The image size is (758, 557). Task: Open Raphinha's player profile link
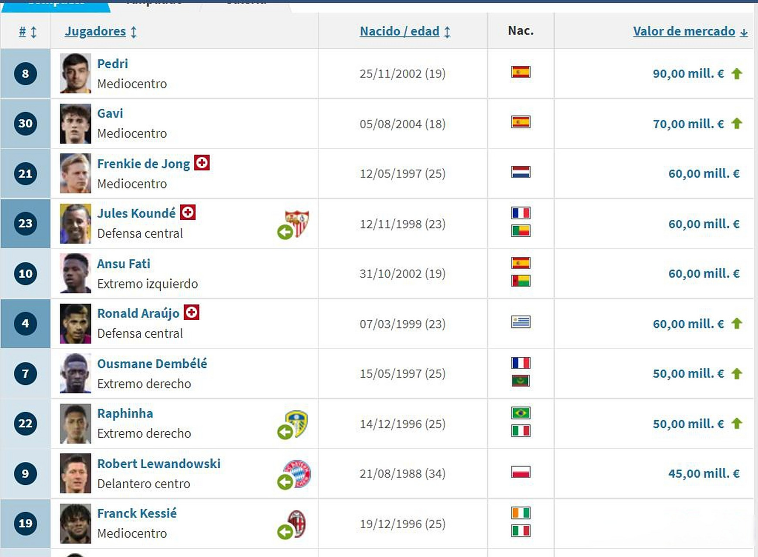125,413
